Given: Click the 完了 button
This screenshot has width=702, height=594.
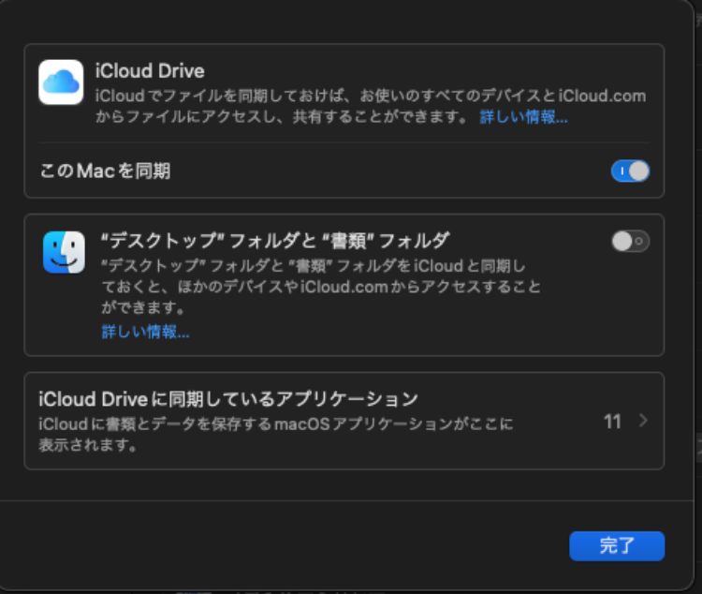Looking at the screenshot, I should click(617, 545).
